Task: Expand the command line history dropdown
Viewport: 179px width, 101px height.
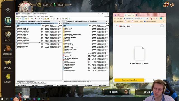Action: click(108, 83)
